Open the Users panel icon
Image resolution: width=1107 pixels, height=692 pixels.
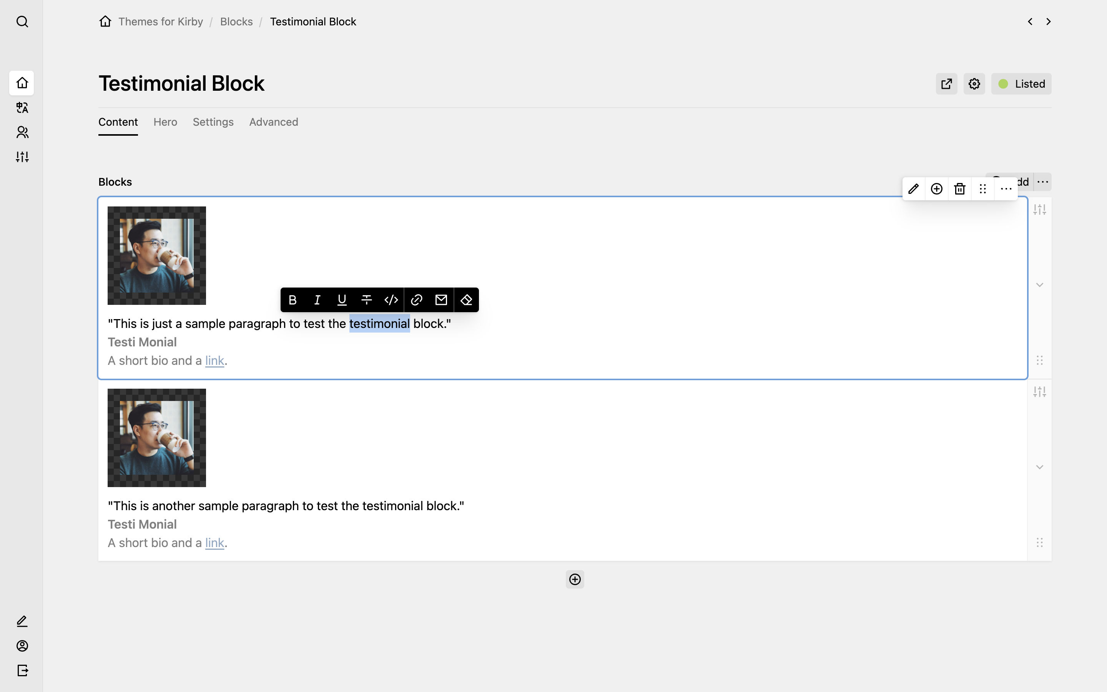coord(22,132)
